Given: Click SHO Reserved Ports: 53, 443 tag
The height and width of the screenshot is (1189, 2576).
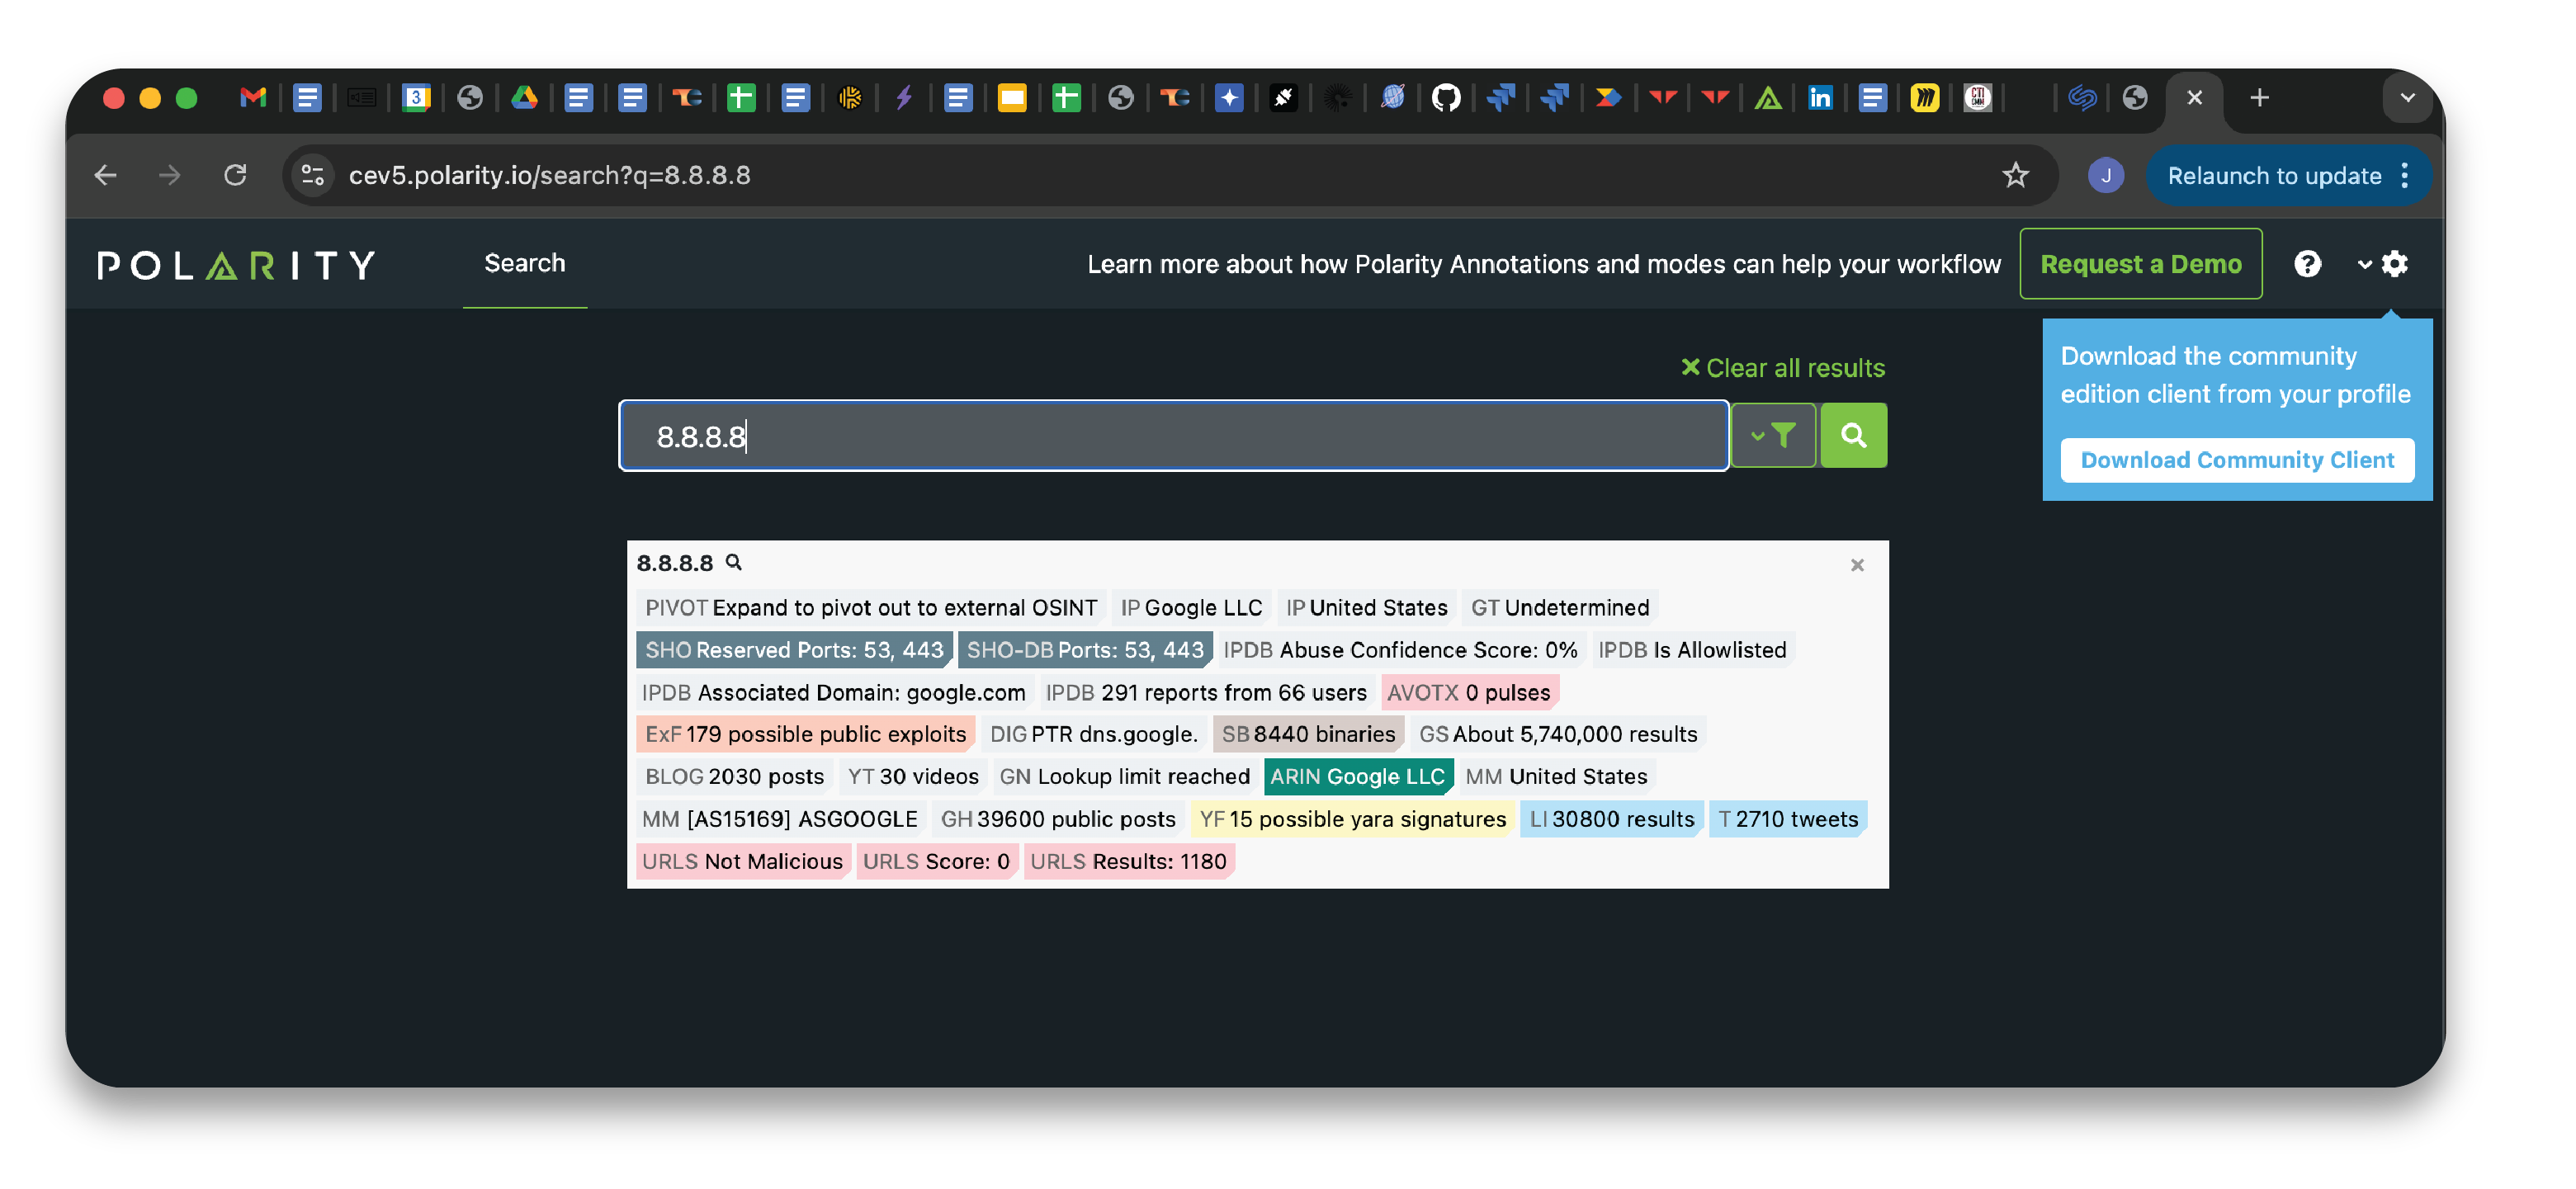Looking at the screenshot, I should (x=794, y=650).
